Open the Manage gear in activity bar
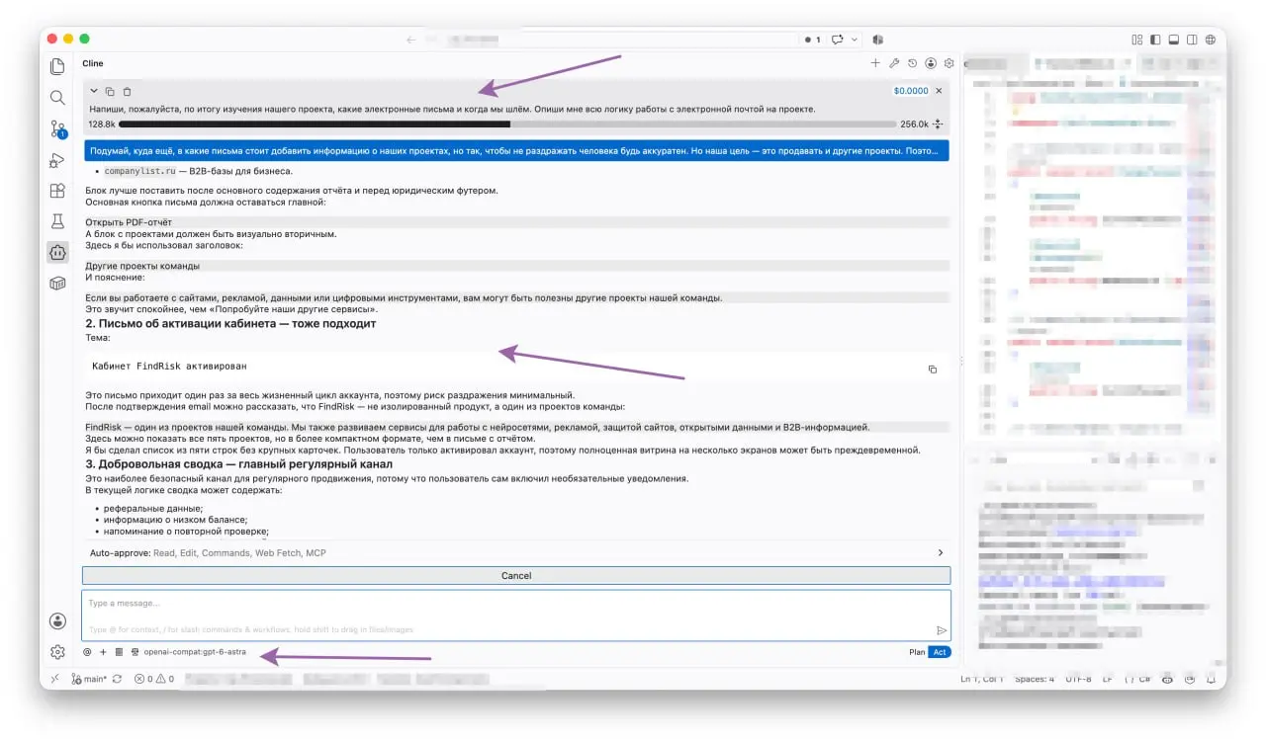The height and width of the screenshot is (742, 1266). coord(58,652)
